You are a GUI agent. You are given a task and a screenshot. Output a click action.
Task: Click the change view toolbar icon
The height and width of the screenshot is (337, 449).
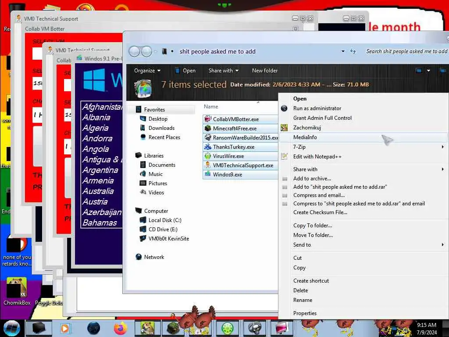(419, 71)
